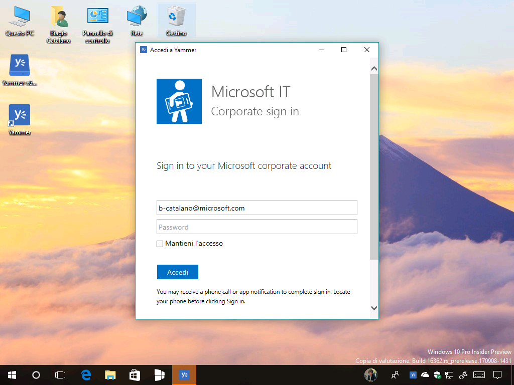Screen dimensions: 514x385
Task: Launch Microsoft Edge from the taskbar
Action: coord(86,375)
